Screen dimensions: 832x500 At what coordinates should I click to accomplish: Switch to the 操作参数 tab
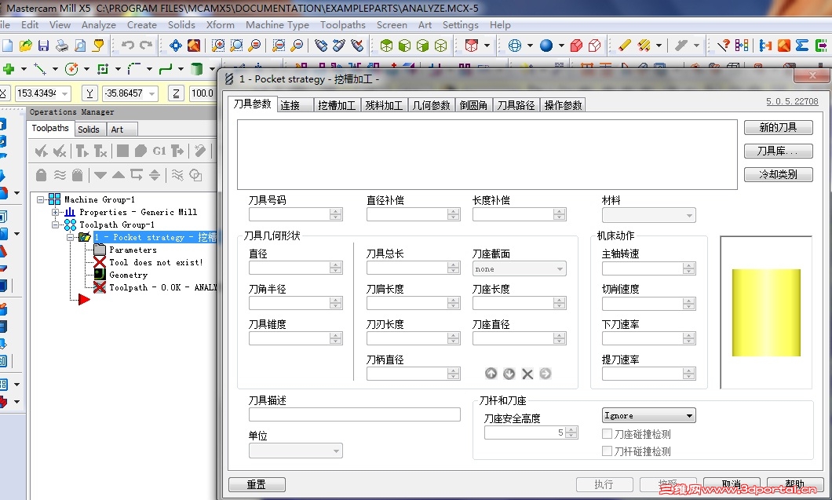tap(563, 105)
